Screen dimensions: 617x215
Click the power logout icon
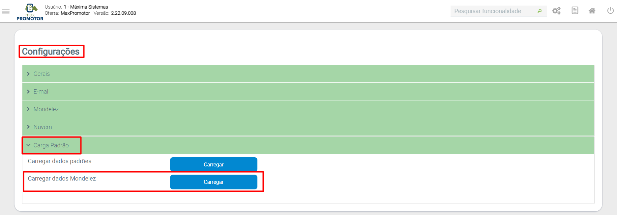[610, 11]
